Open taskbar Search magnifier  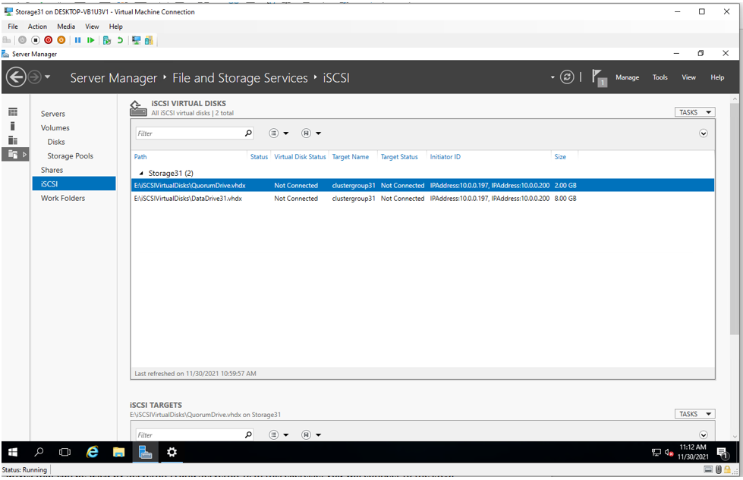pos(39,453)
